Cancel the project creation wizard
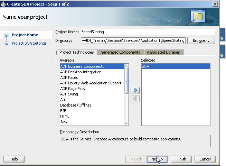 coord(205,159)
